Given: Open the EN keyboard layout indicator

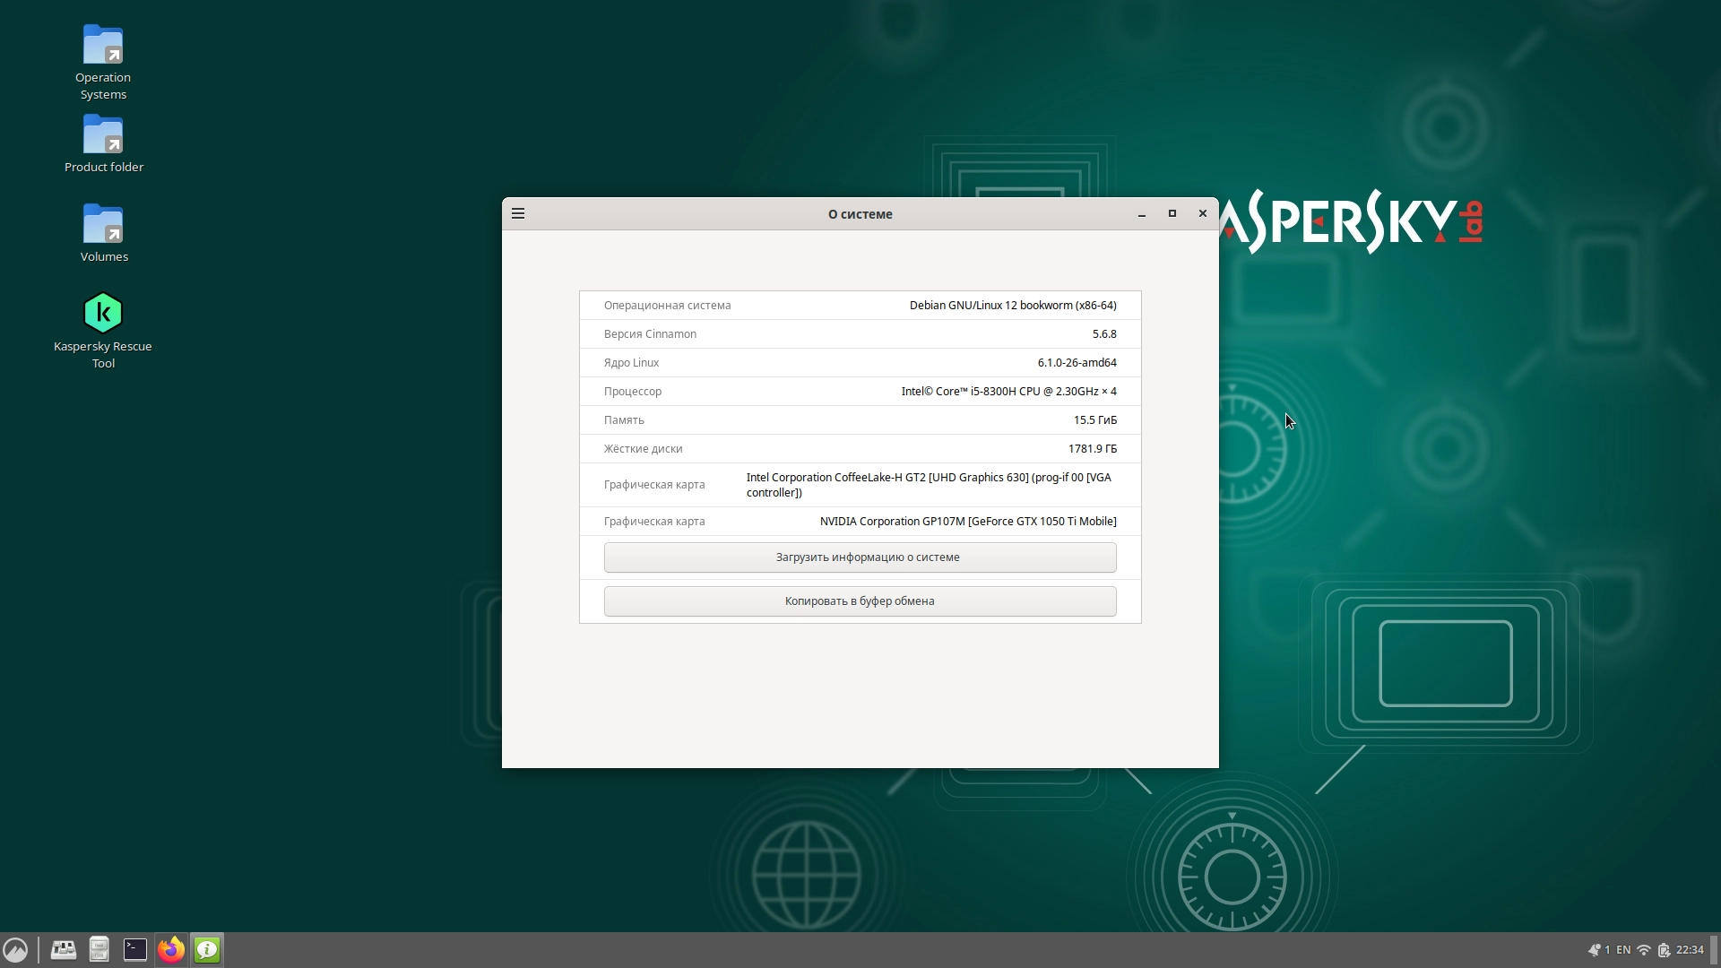Looking at the screenshot, I should [x=1623, y=950].
